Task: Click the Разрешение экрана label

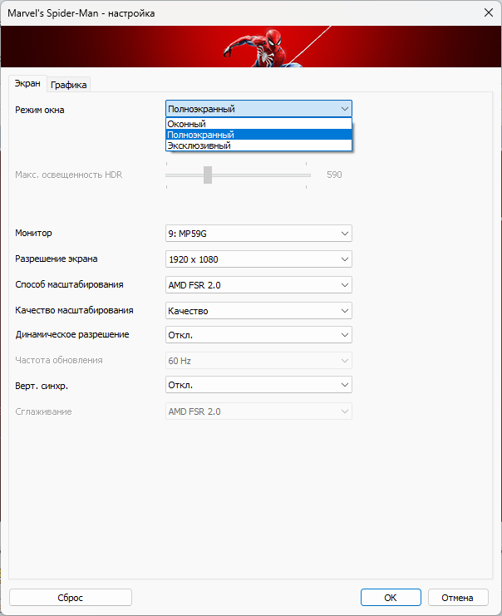Action: coord(57,259)
